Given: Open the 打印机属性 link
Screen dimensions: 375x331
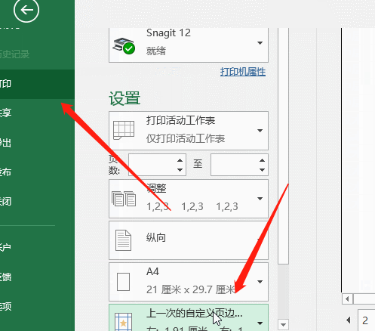Looking at the screenshot, I should pyautogui.click(x=243, y=72).
